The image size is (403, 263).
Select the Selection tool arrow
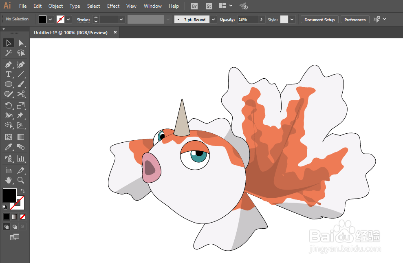click(9, 43)
